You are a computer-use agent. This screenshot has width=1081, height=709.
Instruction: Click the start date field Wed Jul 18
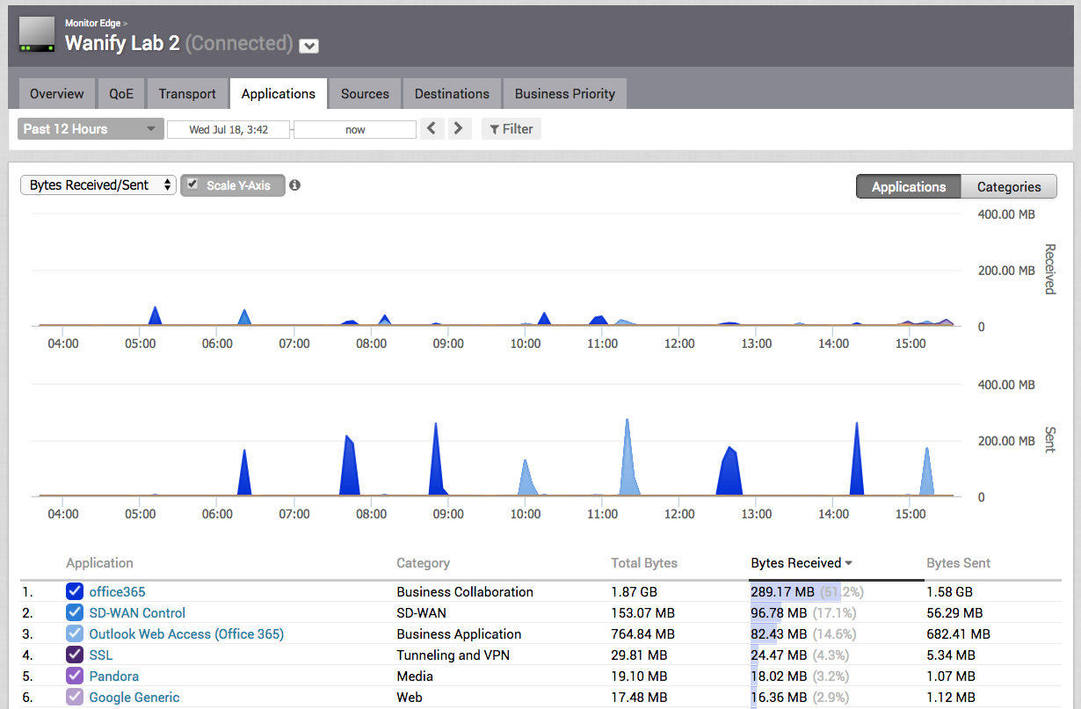pos(229,130)
